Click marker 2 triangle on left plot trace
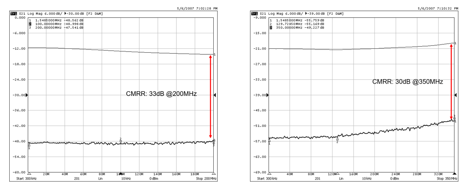Image resolution: width=468 pixels, height=191 pixels. tap(121, 141)
